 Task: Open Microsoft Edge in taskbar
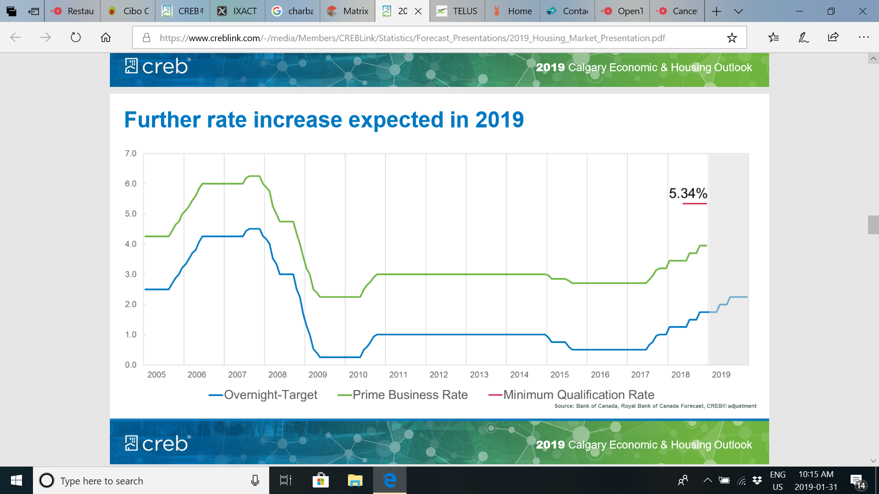click(390, 480)
